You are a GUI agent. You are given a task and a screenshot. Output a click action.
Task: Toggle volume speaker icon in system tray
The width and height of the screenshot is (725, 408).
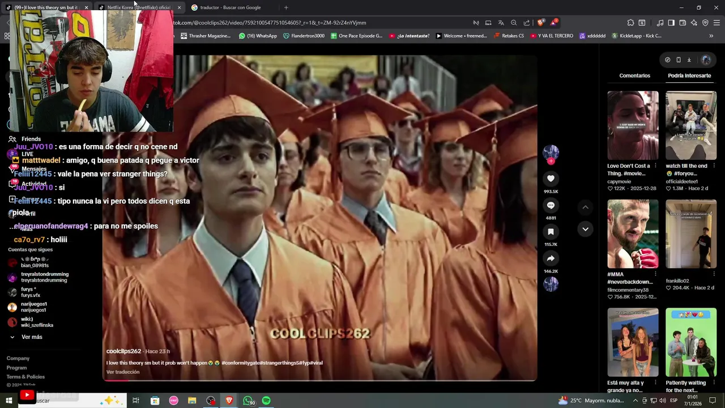[x=663, y=401]
